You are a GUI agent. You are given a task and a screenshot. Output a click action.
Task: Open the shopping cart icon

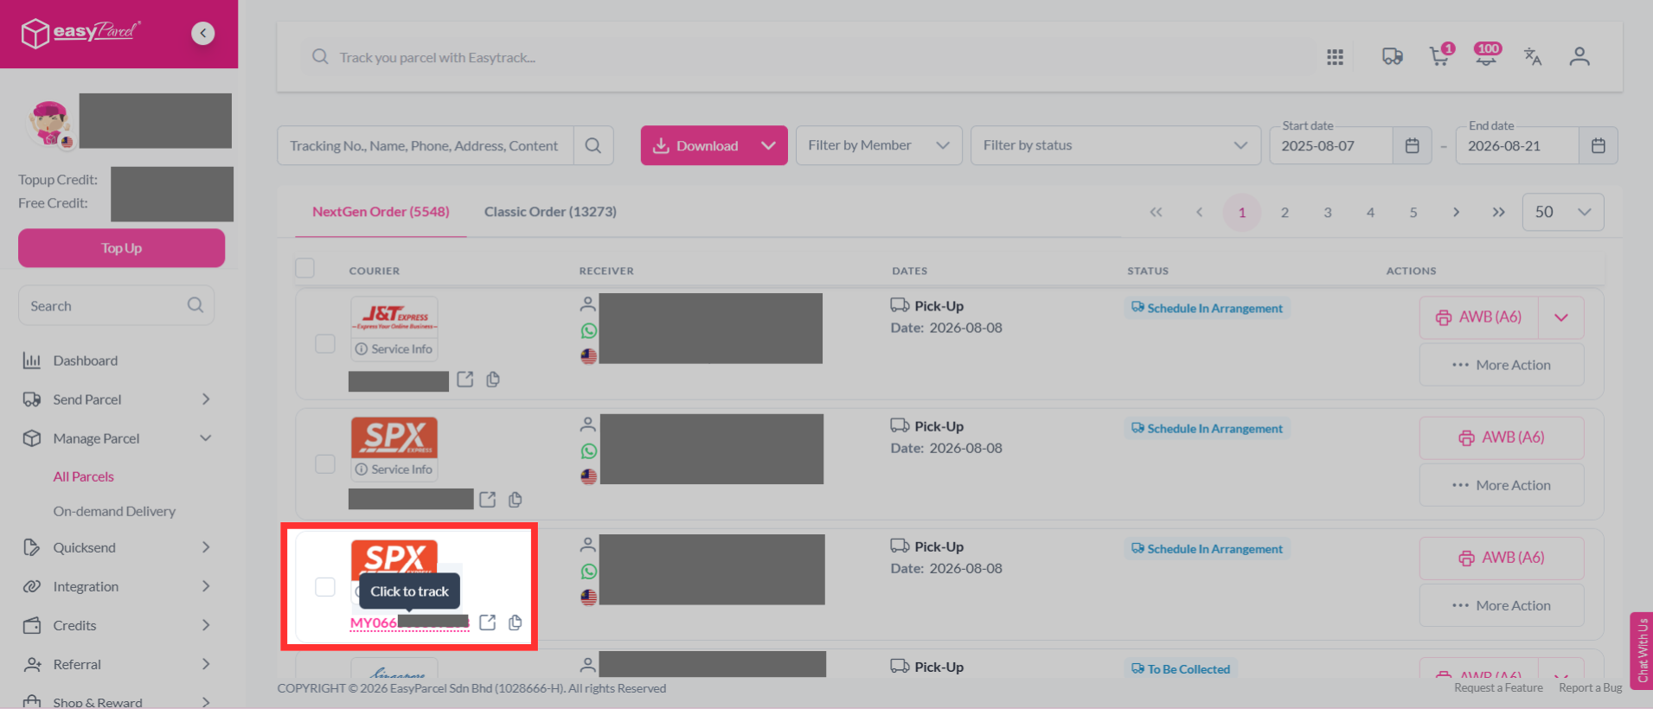[x=1439, y=56]
